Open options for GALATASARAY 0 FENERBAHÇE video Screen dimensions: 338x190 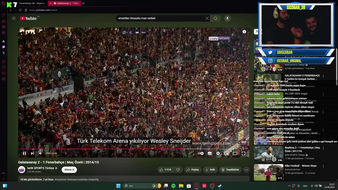tap(323, 76)
